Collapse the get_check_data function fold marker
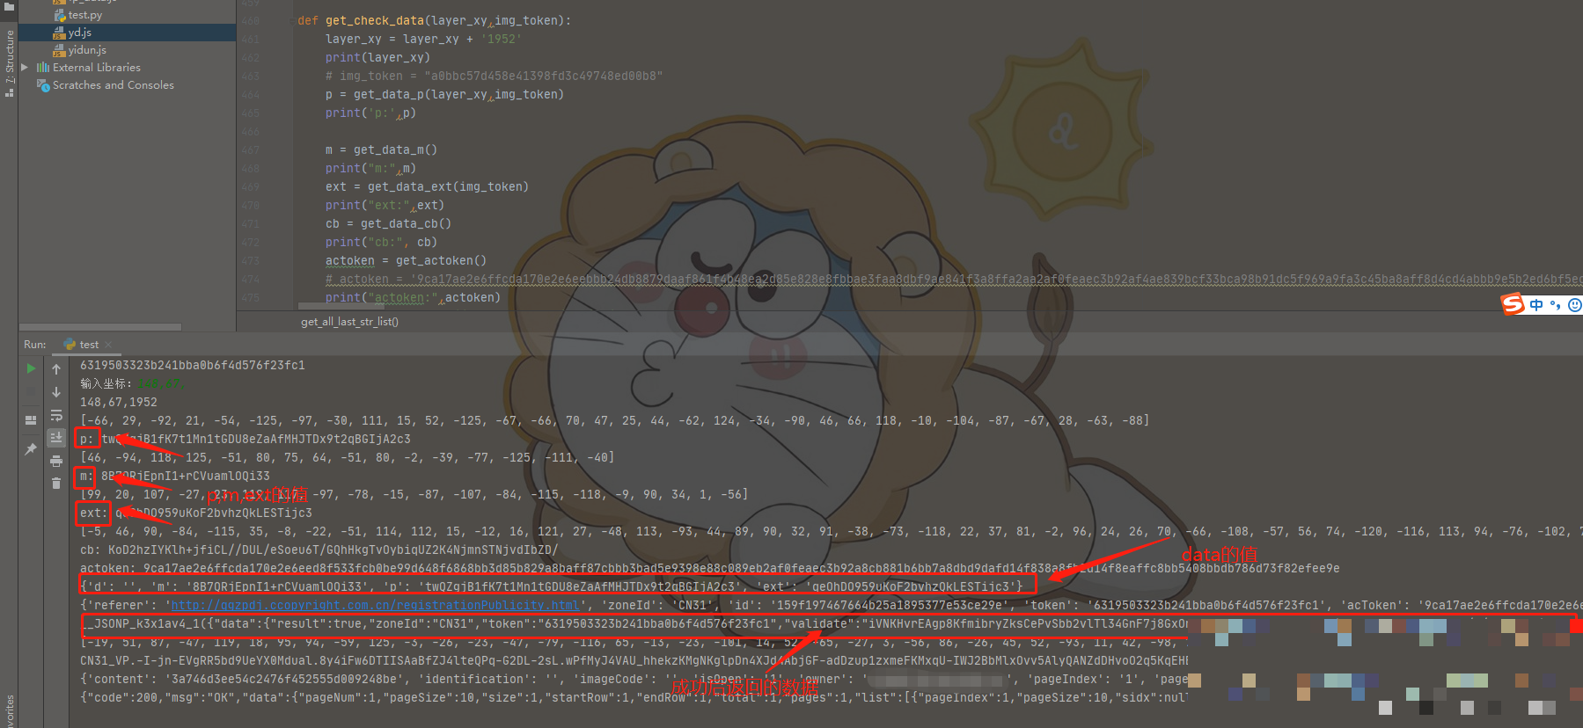This screenshot has height=728, width=1583. click(291, 20)
